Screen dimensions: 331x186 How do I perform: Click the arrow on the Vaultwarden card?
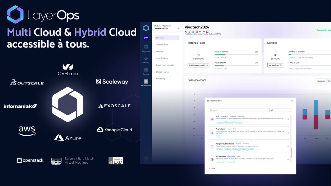tap(288, 159)
